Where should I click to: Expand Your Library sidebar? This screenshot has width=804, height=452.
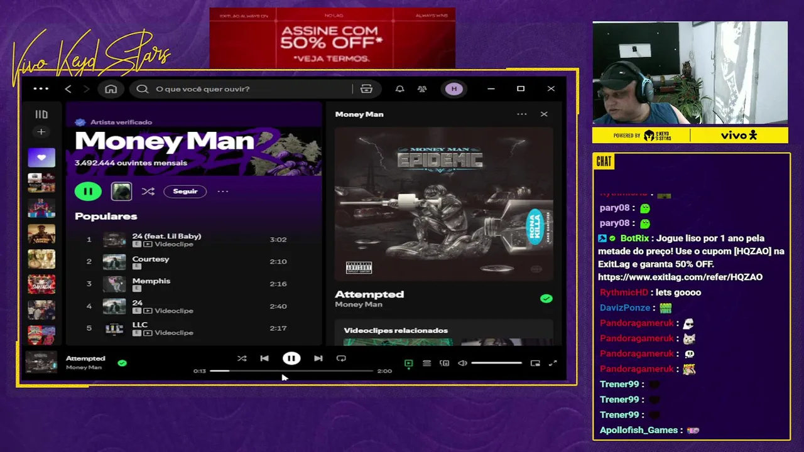click(41, 114)
